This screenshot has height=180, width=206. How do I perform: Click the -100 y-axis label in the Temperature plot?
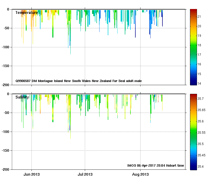(6, 47)
